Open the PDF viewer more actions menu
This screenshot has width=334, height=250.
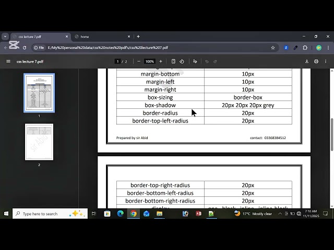coord(326,61)
